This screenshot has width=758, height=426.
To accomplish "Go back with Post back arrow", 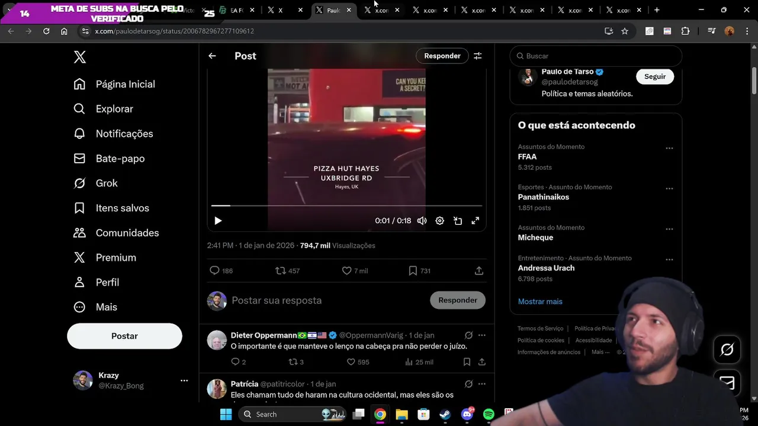I will 212,56.
